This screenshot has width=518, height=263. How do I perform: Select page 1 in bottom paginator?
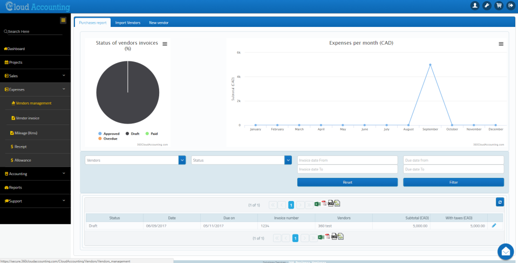(x=295, y=238)
